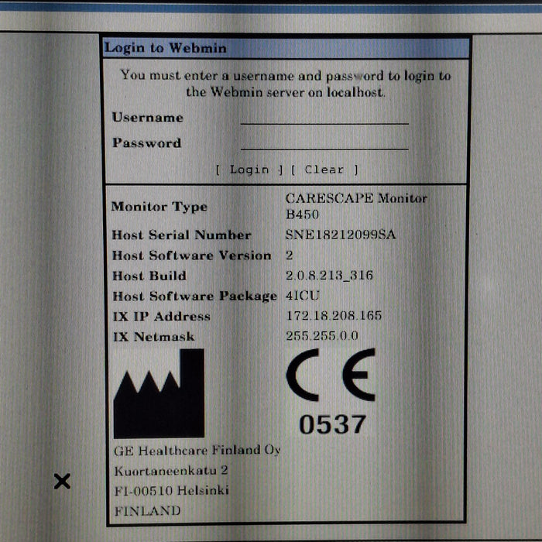
Task: Click the Kuortaneenkatu 2 address line
Action: pyautogui.click(x=171, y=471)
